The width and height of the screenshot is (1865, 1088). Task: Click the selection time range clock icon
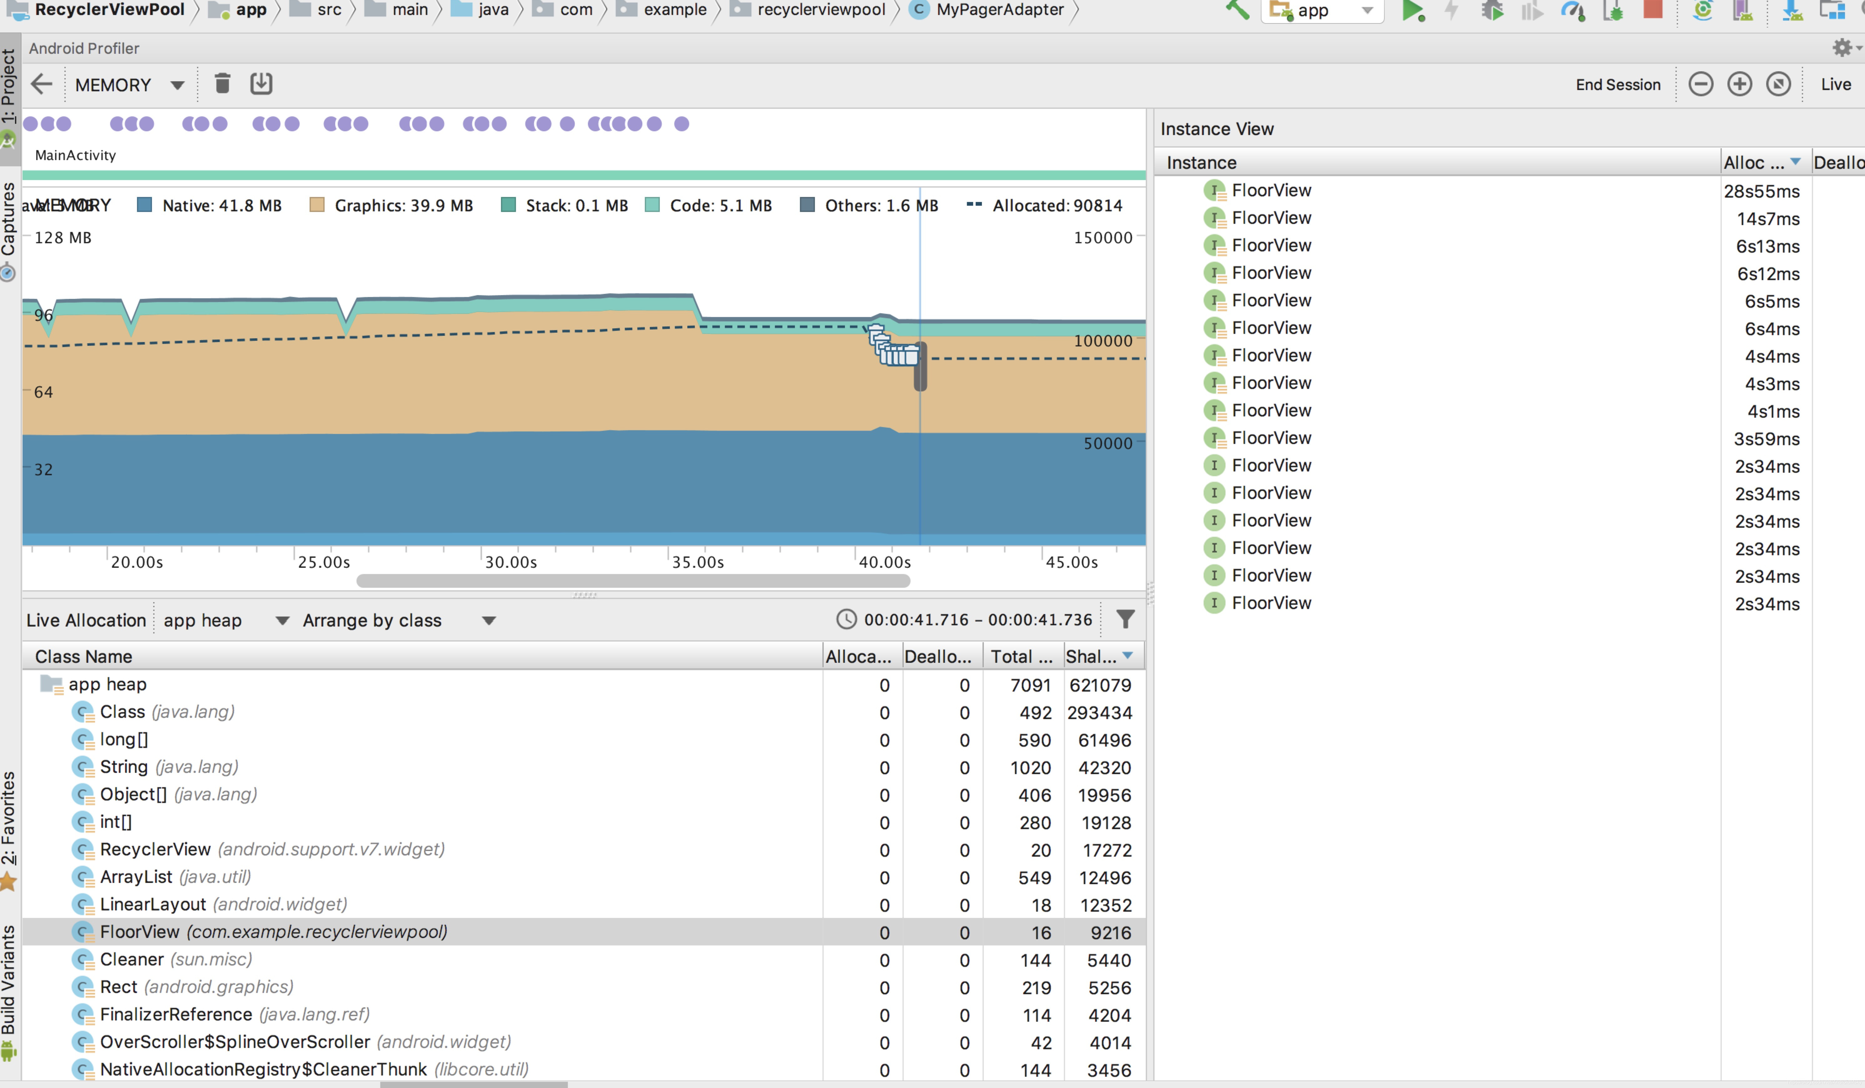(846, 619)
